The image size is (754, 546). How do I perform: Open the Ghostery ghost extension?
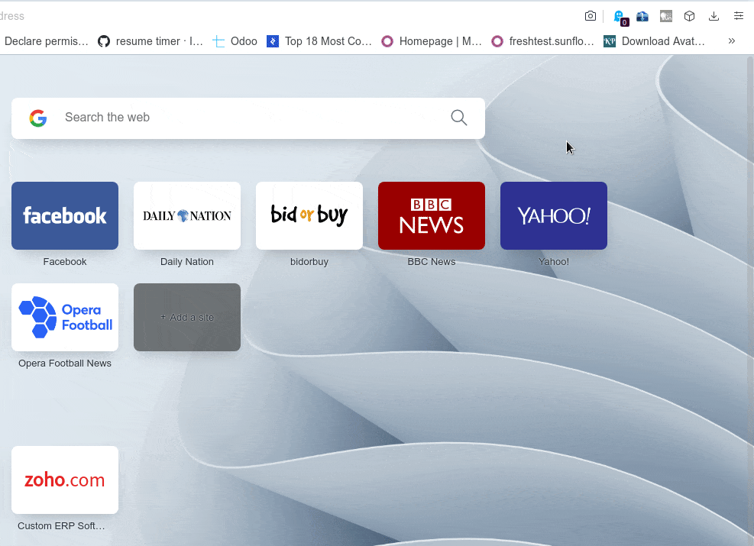pyautogui.click(x=620, y=18)
